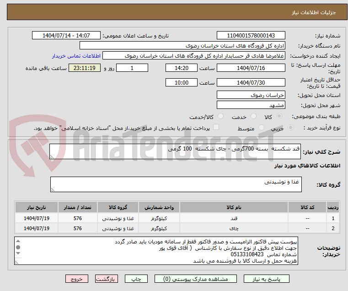Select the متوسط purchase type radio
Viewport: 348px width, 291px height.
click(261, 128)
